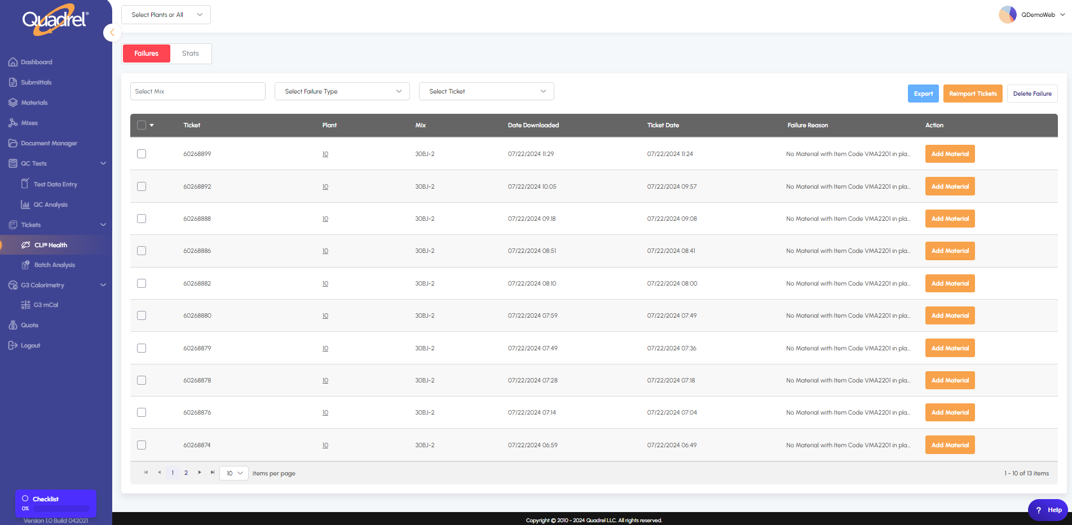Check the box for ticket 60268882
This screenshot has width=1072, height=525.
142,283
